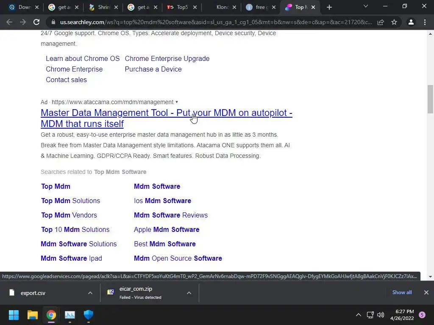Search related 'Top Mdm Solutions'

click(x=71, y=201)
